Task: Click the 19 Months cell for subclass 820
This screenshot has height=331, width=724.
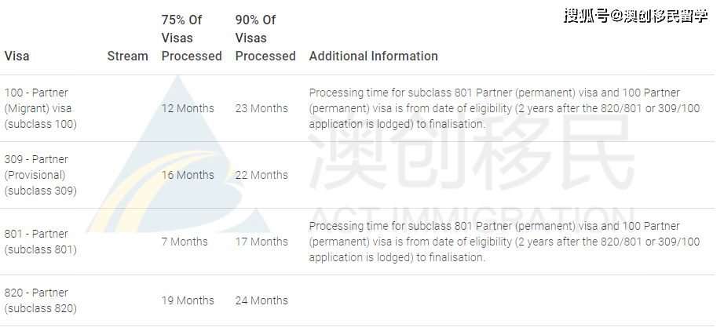Action: tap(188, 300)
